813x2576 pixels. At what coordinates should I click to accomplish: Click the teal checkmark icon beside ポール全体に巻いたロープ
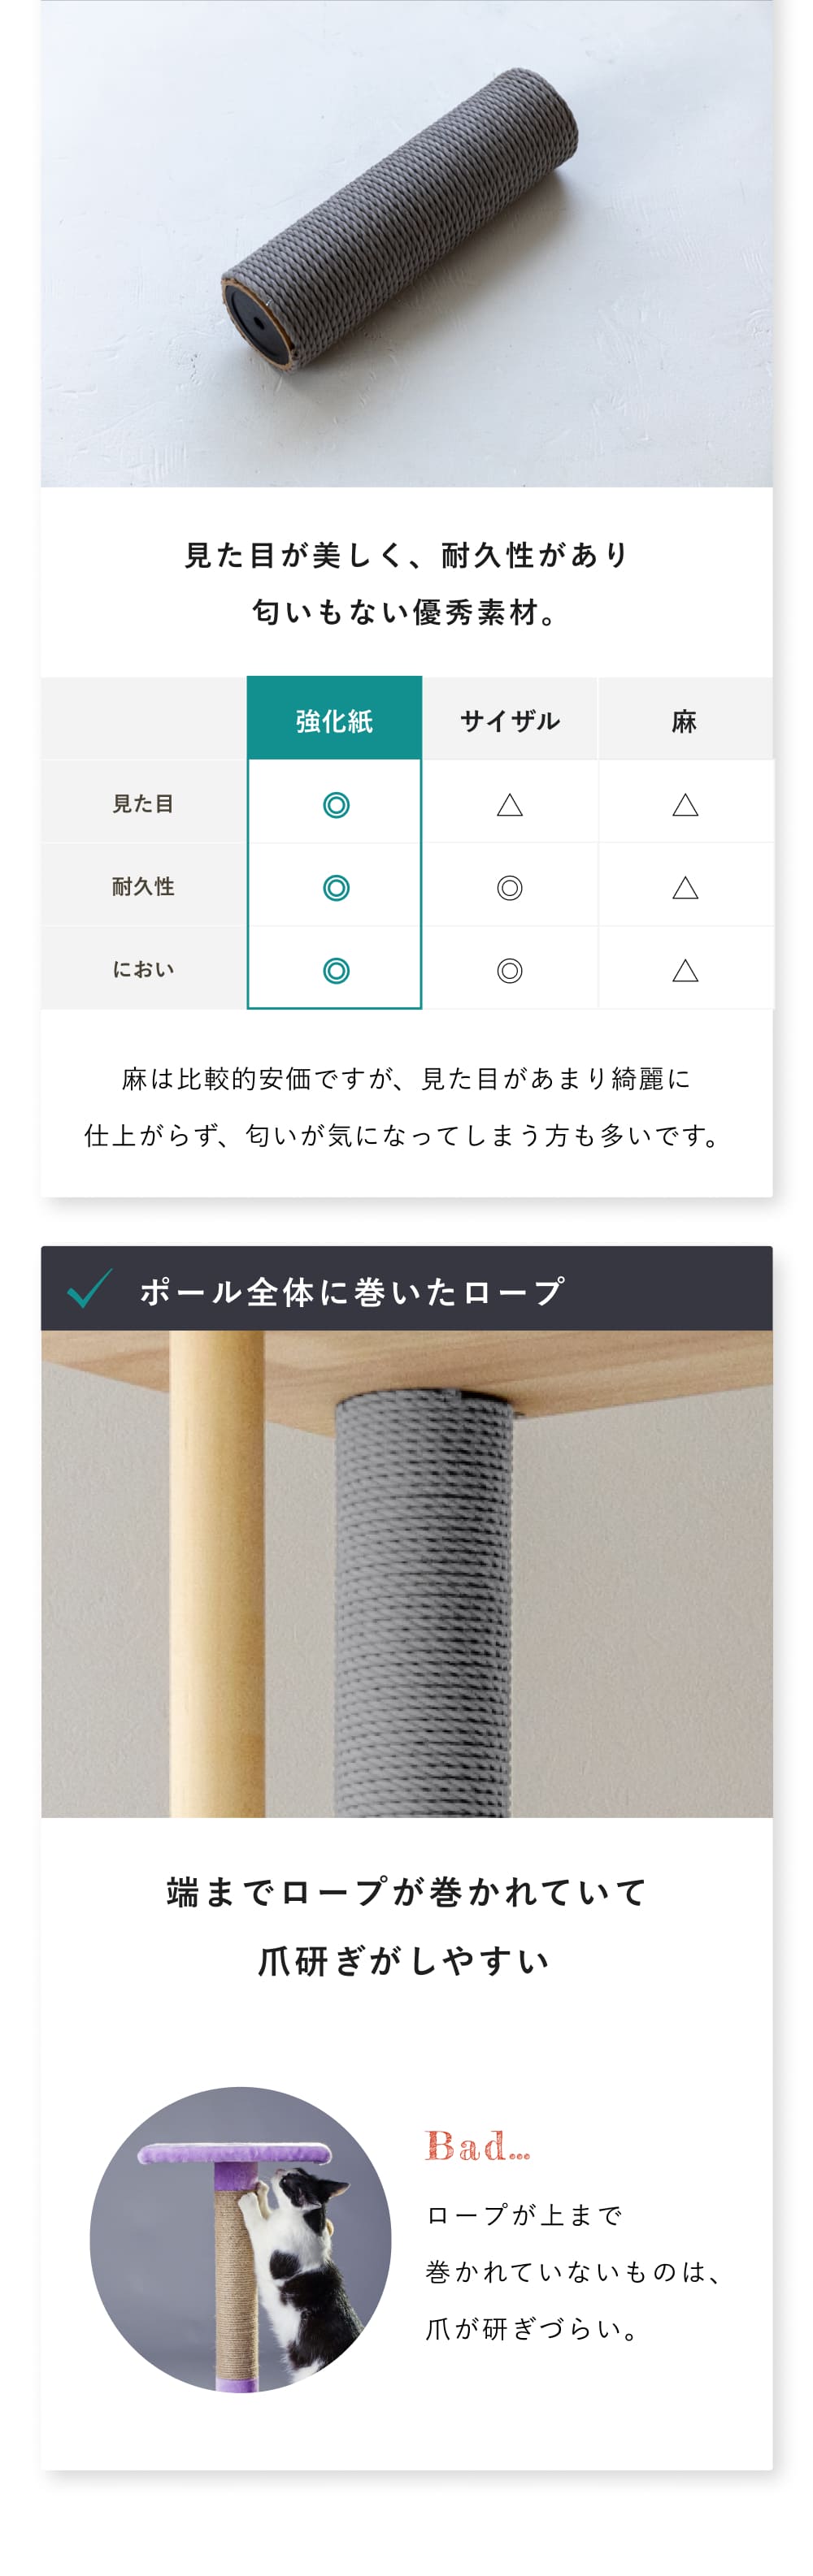click(89, 1289)
